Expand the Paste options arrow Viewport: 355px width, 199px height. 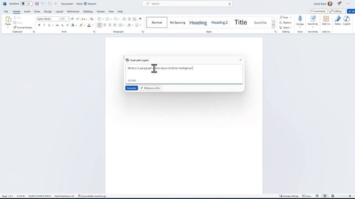click(8, 27)
